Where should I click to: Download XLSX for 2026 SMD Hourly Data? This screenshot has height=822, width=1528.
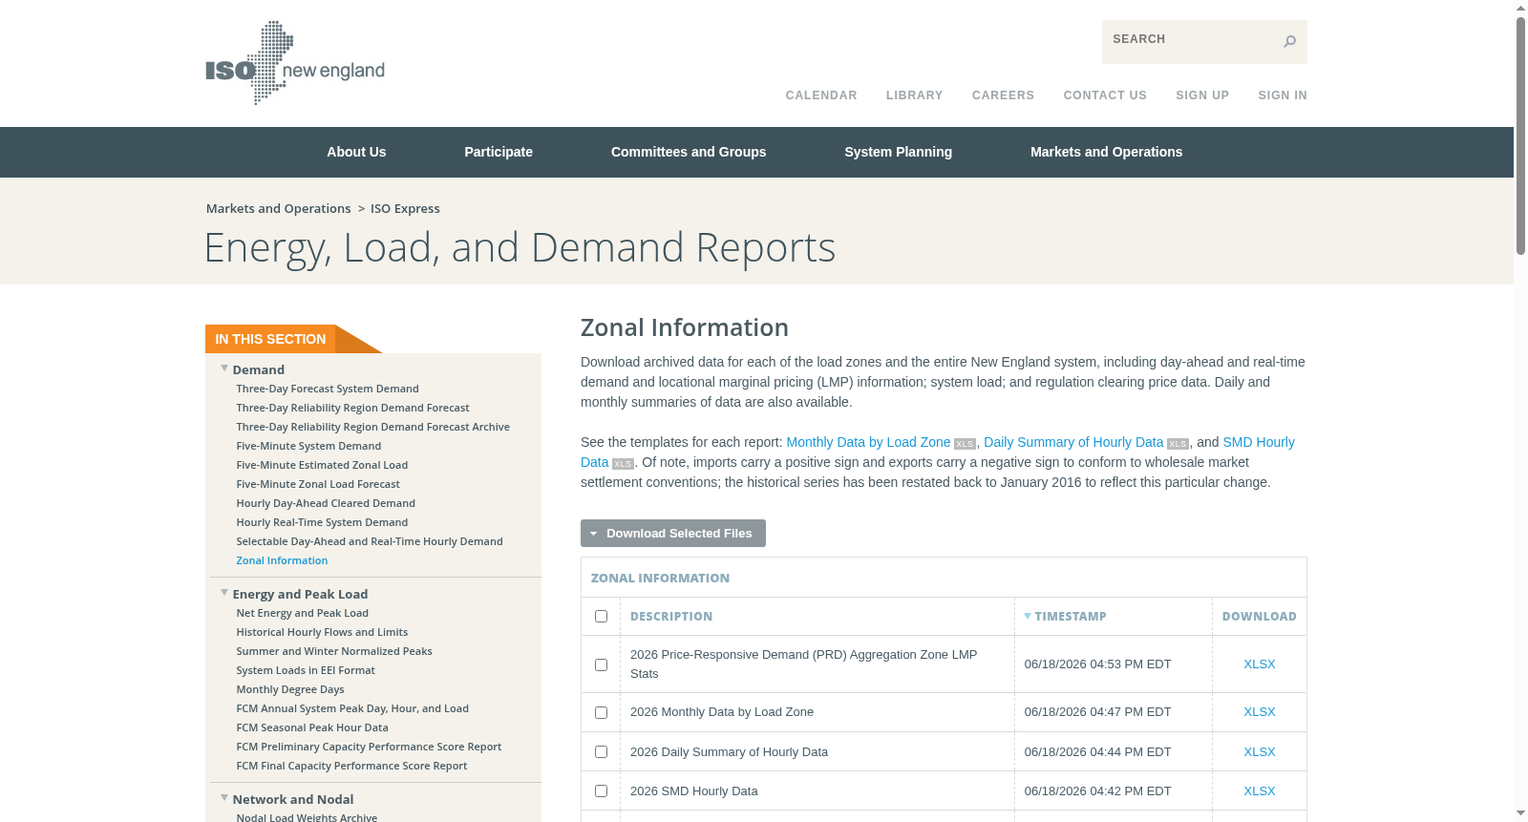pyautogui.click(x=1259, y=791)
